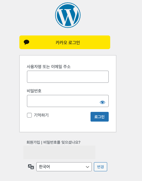Open the 한국어 language dropdown
Image resolution: width=142 pixels, height=181 pixels.
click(64, 167)
